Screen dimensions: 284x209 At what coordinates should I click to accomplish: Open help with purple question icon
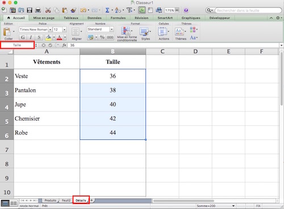(186, 10)
